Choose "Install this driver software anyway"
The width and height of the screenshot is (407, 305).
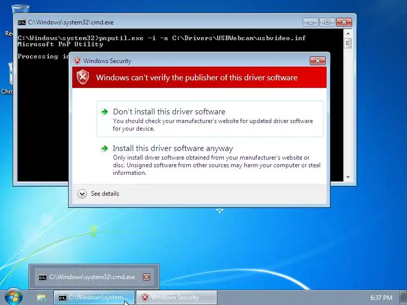[210, 160]
